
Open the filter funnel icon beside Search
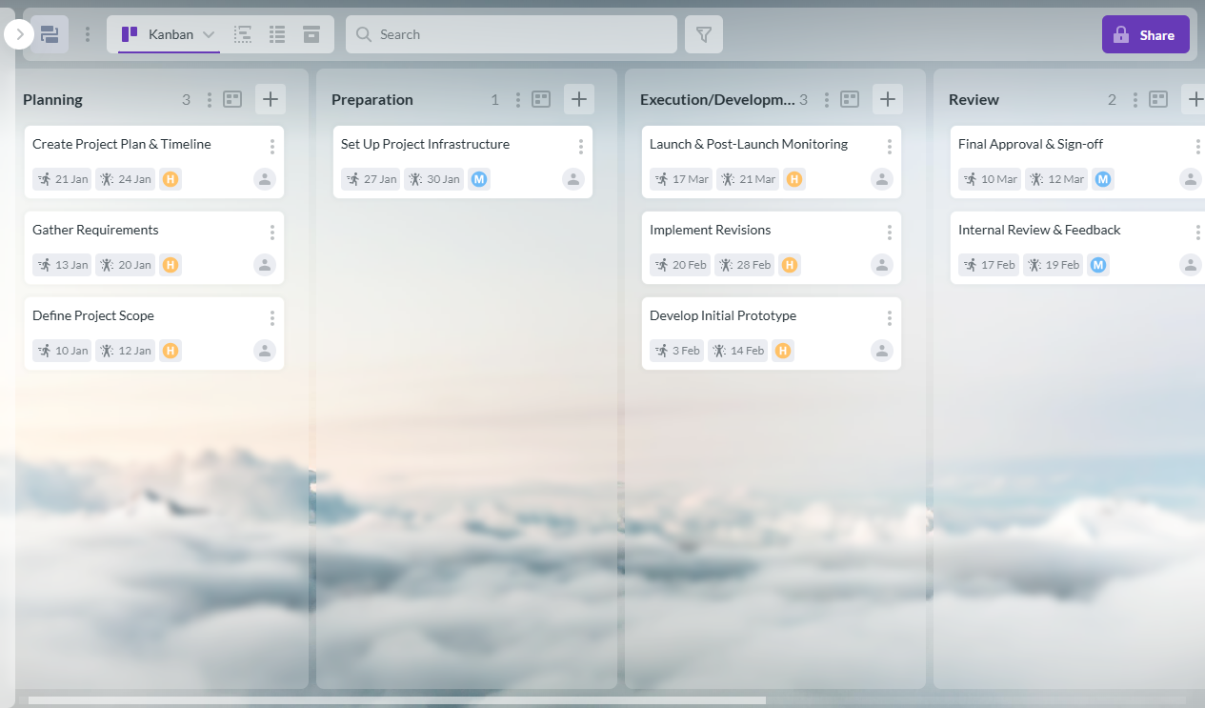(703, 34)
